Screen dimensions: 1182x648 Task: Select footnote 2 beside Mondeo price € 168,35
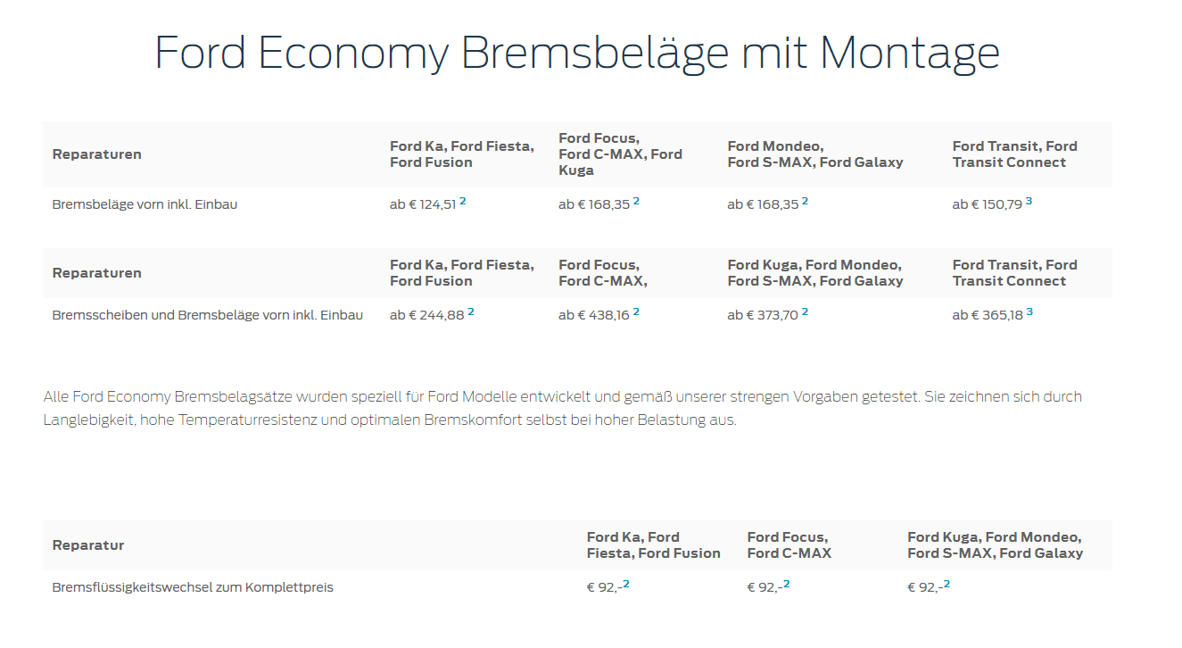click(805, 201)
